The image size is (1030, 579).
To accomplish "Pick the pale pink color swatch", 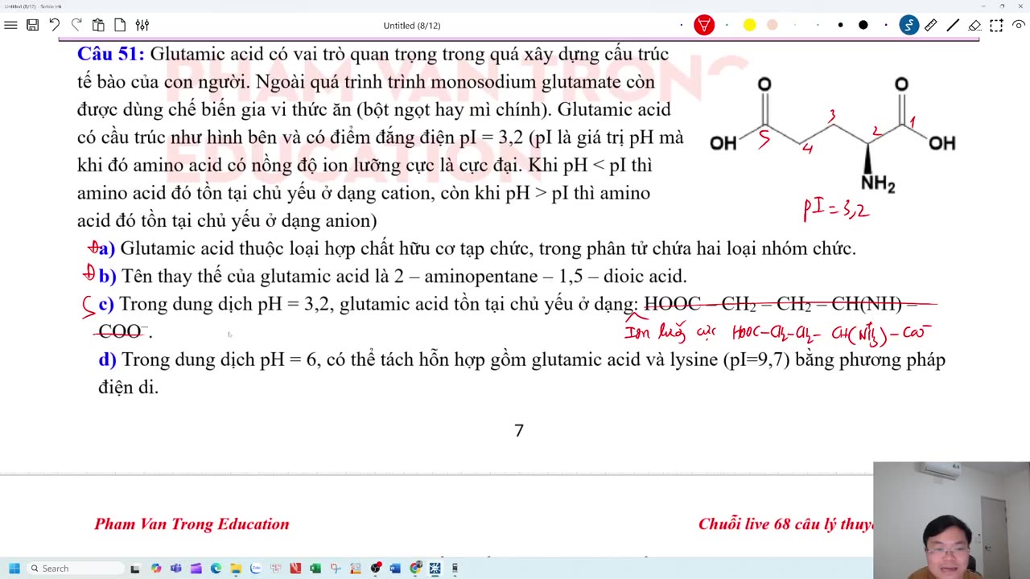I will click(772, 25).
